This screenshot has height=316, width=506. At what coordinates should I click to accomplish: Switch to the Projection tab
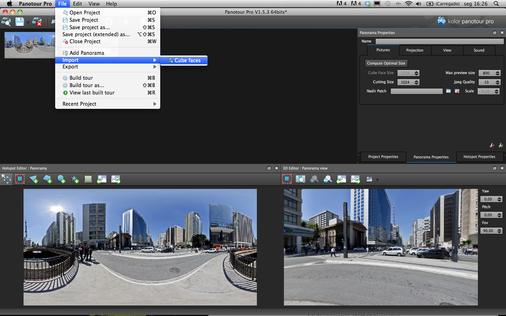coord(415,50)
